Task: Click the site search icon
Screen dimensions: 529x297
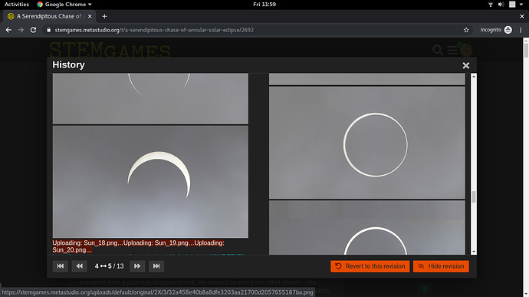Action: pyautogui.click(x=438, y=50)
